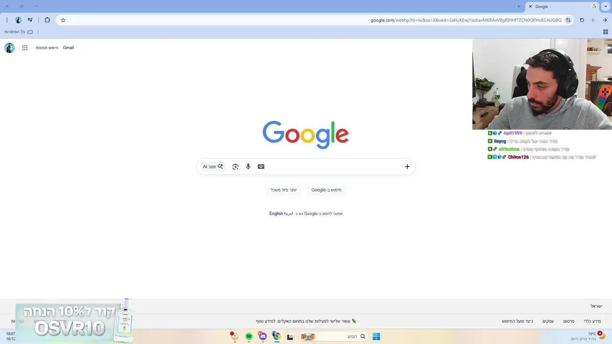Open the כיצד פועל החיפוש footer link
612x344 pixels.
[x=517, y=321]
